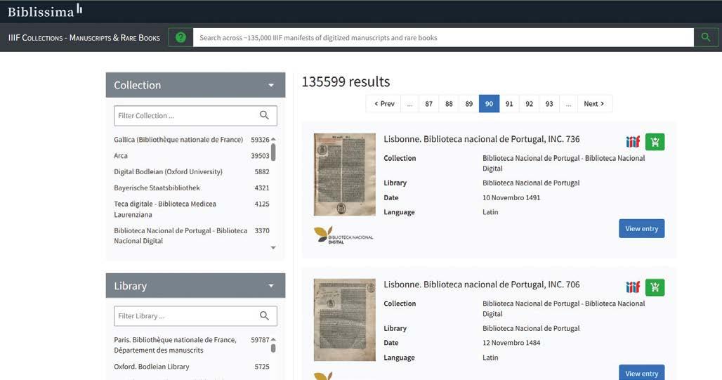Click date value 10 Novembro 1491
The image size is (722, 380).
(x=511, y=197)
